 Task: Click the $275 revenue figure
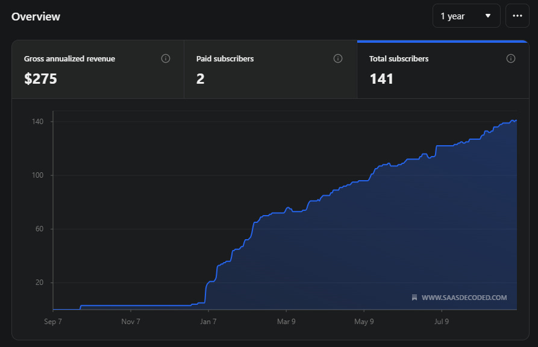coord(40,79)
